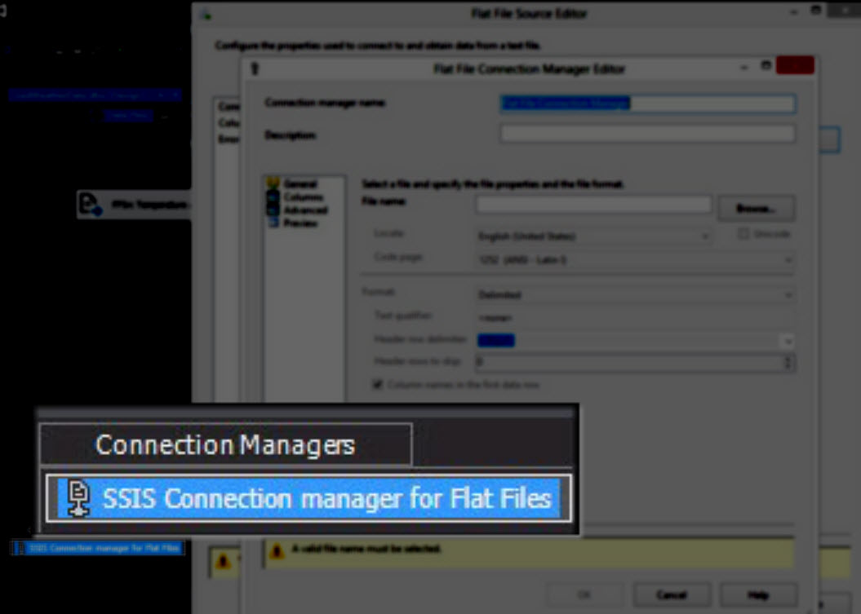The image size is (861, 614).
Task: Close the Flat File Connection Manager Editor
Action: [x=795, y=65]
